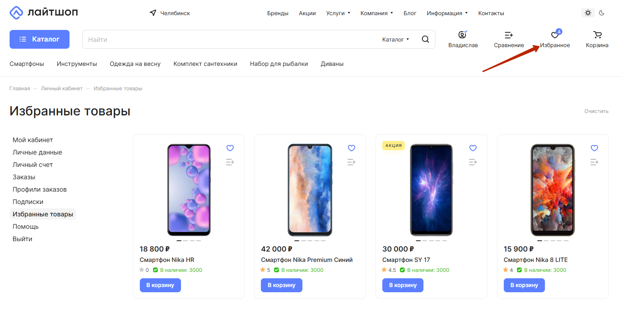This screenshot has width=622, height=317.
Task: Open the Сравнение compare icon in header
Action: 509,35
